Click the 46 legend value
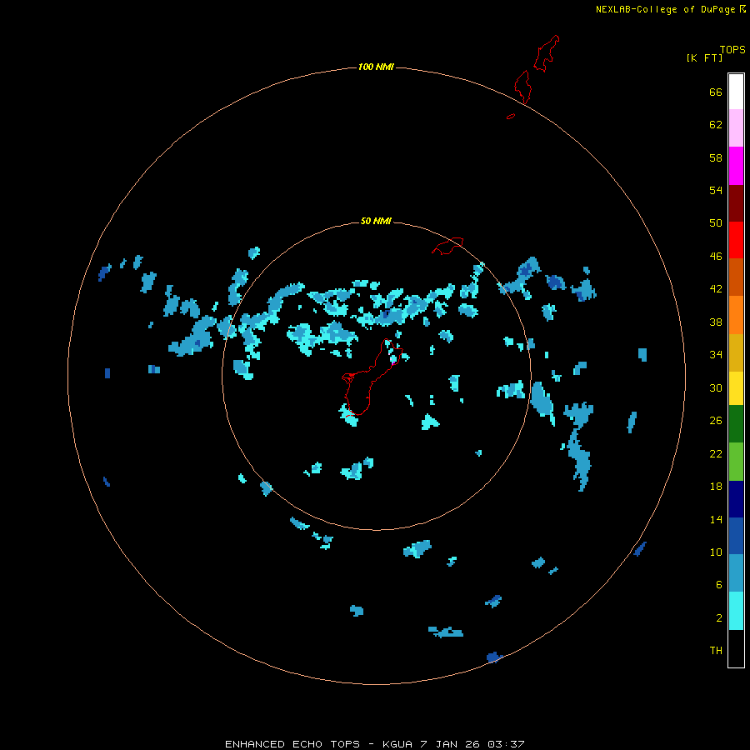Viewport: 750px width, 750px height. coord(716,257)
